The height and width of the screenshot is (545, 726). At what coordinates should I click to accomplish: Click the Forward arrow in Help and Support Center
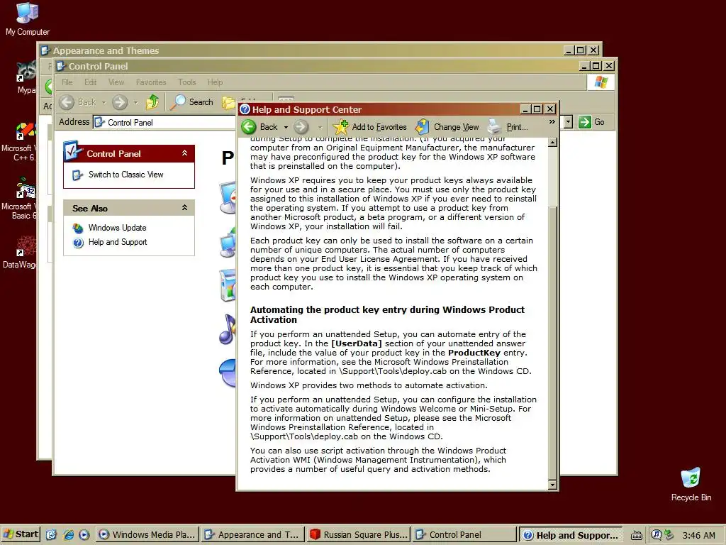coord(301,126)
